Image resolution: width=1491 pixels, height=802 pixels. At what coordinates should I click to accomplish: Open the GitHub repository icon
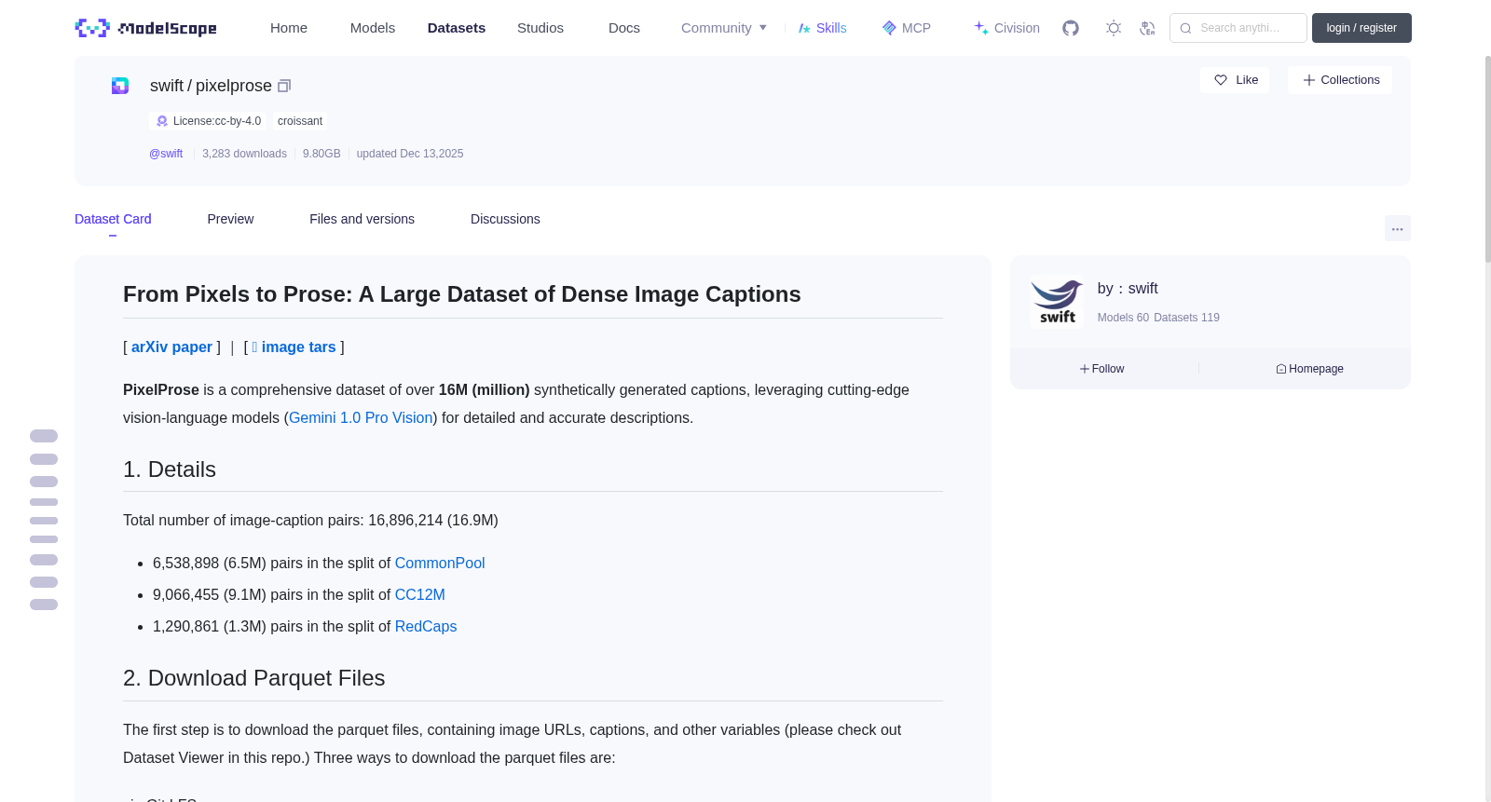click(1071, 28)
